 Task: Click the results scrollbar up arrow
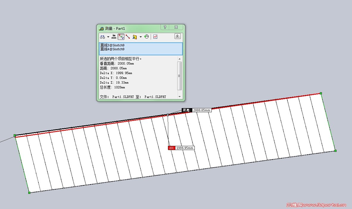click(x=179, y=59)
